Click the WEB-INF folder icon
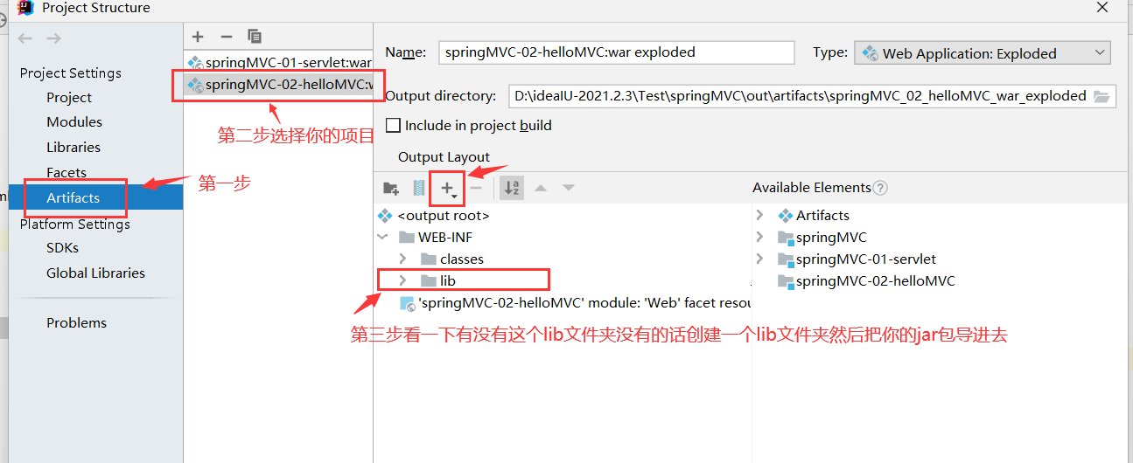1133x463 pixels. pyautogui.click(x=406, y=238)
